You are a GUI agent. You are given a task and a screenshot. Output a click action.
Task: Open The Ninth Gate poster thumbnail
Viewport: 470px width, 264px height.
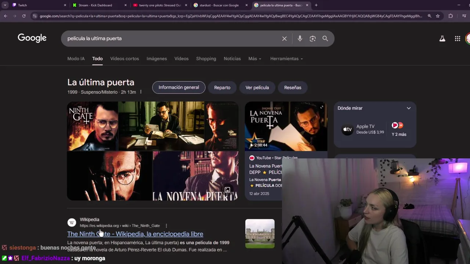pyautogui.click(x=93, y=126)
